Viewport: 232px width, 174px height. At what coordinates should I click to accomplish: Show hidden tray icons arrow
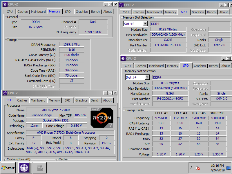pyautogui.click(x=191, y=168)
